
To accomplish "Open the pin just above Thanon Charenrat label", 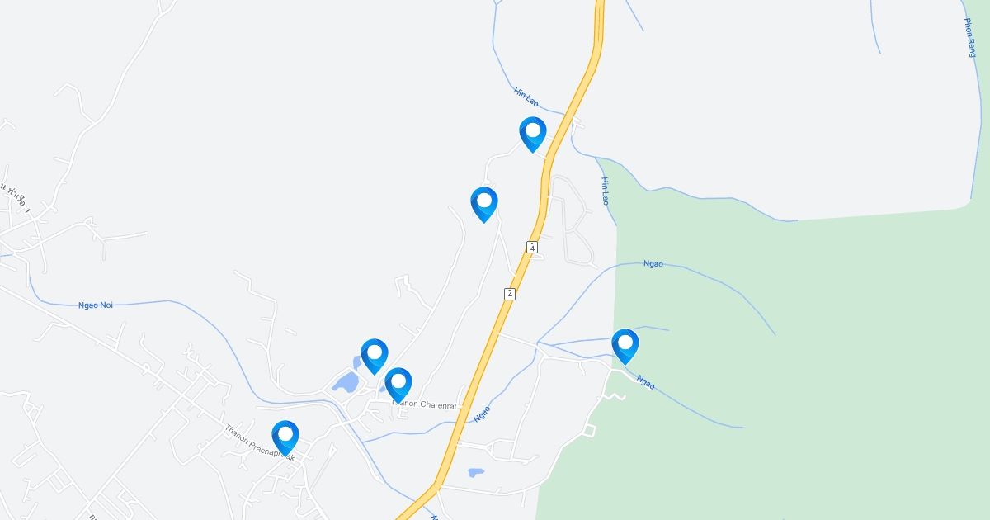I will point(398,384).
